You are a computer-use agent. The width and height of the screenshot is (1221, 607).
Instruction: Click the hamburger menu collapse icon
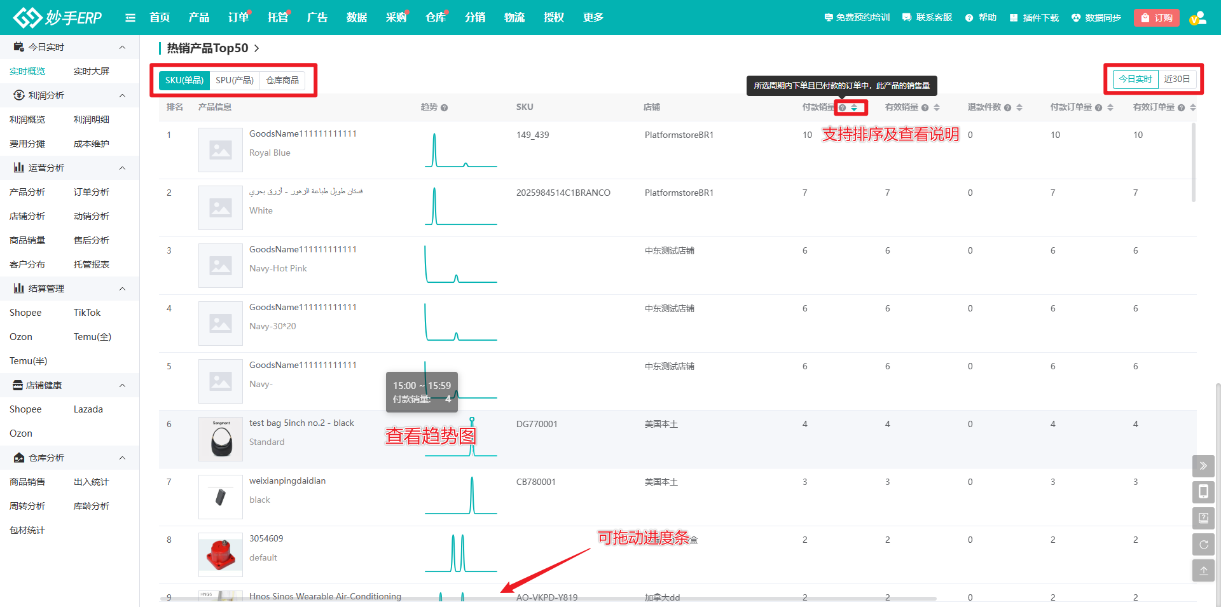coord(130,18)
